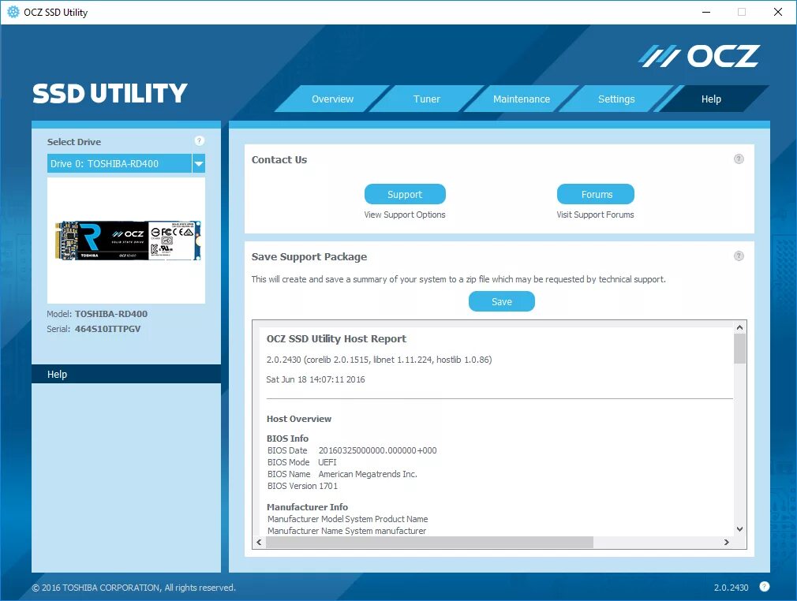
Task: Expand the Select Drive dropdown arrow
Action: point(199,163)
